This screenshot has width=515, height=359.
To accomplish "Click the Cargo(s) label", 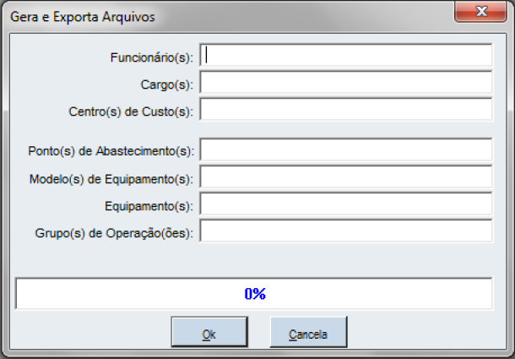I will (167, 84).
